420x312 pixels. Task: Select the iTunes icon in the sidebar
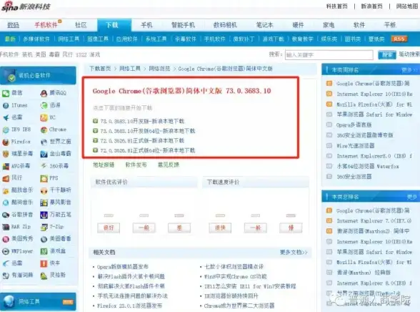click(6, 105)
